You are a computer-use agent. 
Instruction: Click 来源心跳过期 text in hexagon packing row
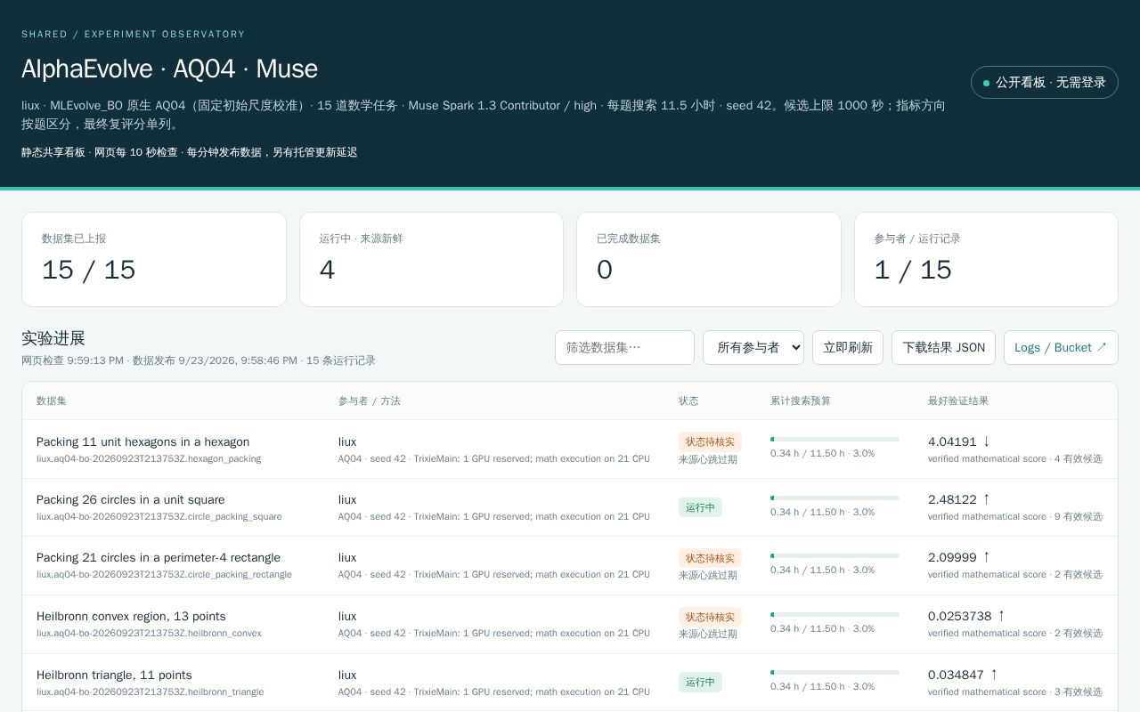pos(708,459)
